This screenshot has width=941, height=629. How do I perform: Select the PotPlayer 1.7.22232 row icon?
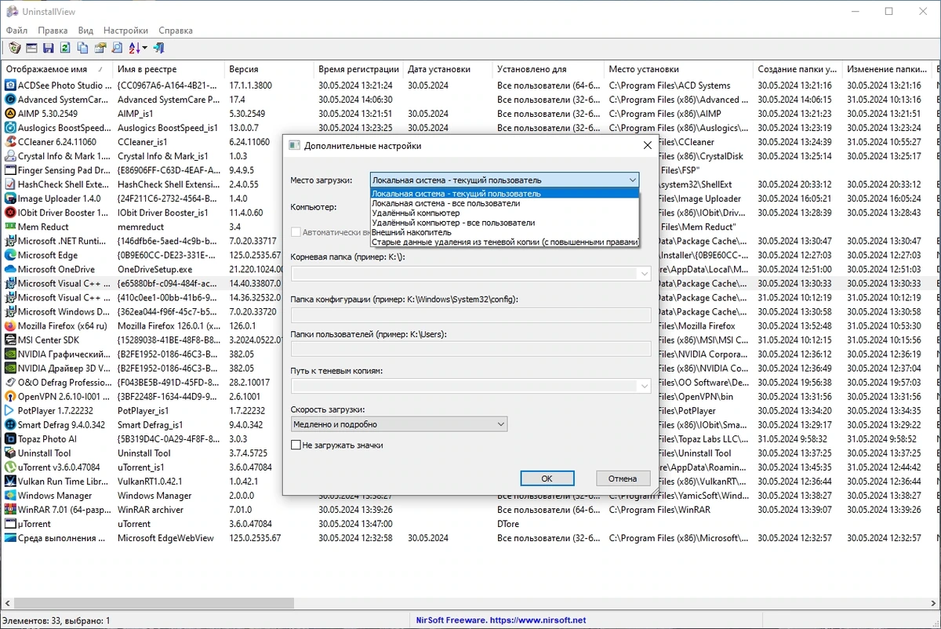click(x=10, y=410)
